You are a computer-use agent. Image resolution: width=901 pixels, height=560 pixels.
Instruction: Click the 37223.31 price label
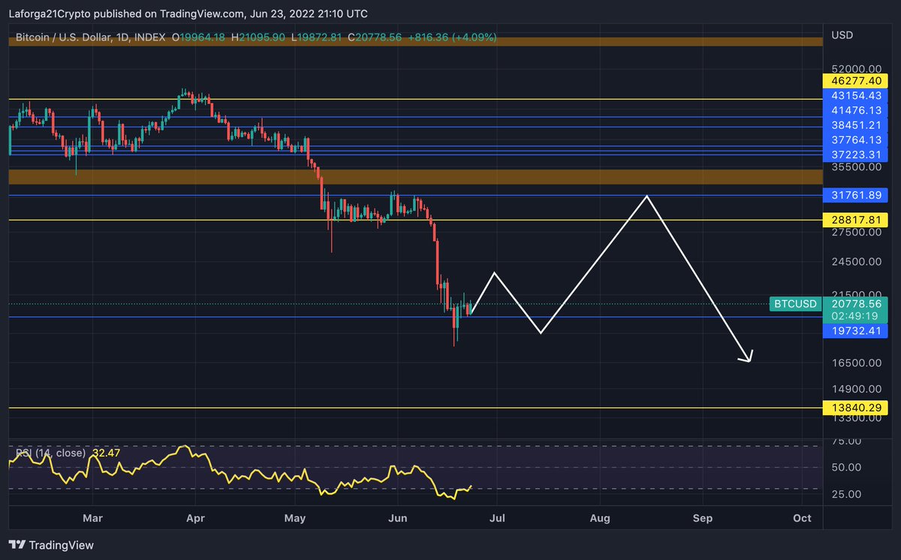click(x=855, y=154)
